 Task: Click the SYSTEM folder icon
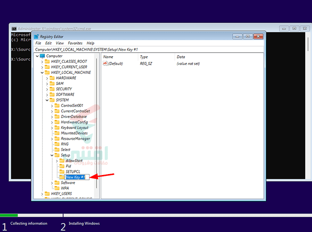point(52,100)
